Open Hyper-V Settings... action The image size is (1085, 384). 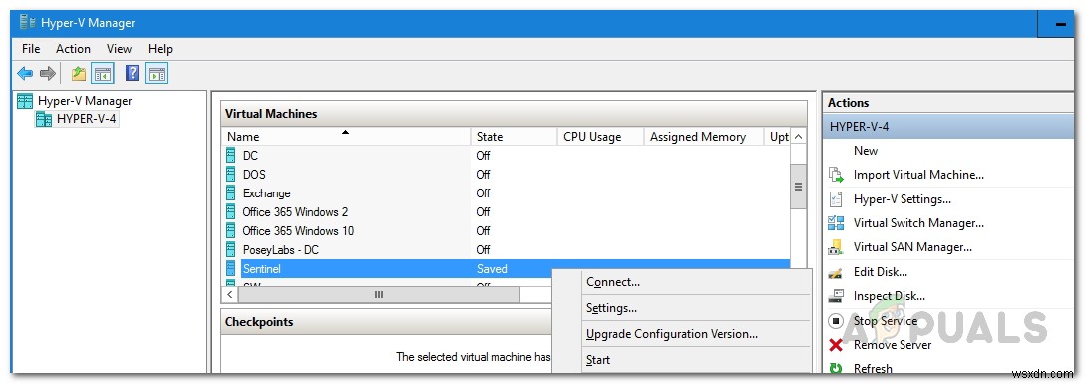903,199
